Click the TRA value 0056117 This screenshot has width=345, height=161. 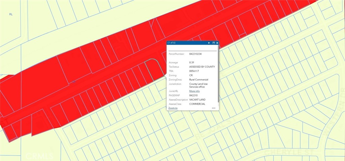pos(194,71)
